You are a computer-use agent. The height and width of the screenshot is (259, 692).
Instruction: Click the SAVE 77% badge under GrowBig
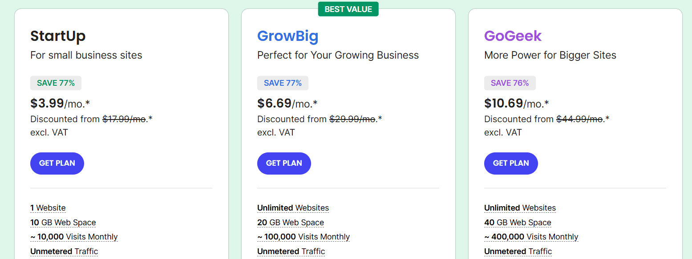283,83
